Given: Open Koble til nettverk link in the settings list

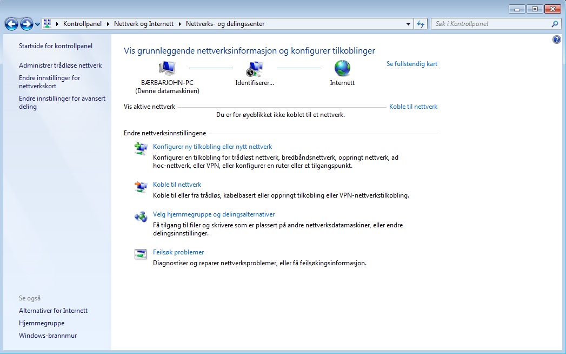Looking at the screenshot, I should coord(177,185).
